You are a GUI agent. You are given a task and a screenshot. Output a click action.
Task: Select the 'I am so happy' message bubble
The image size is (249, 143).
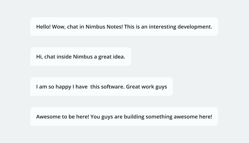pos(101,86)
